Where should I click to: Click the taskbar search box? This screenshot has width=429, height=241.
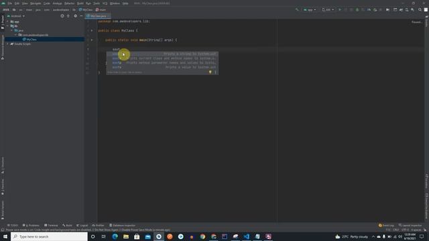[49, 236]
